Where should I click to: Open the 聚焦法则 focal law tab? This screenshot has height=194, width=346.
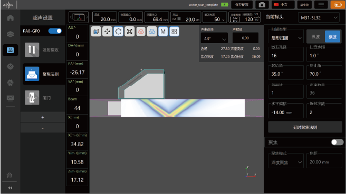[43, 74]
